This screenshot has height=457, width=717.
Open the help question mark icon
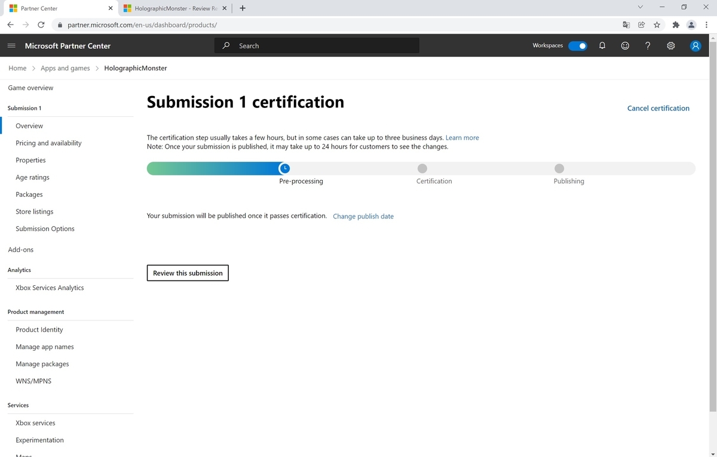[648, 46]
